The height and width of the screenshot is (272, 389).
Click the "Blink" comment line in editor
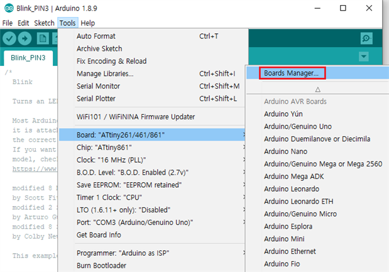[23, 82]
